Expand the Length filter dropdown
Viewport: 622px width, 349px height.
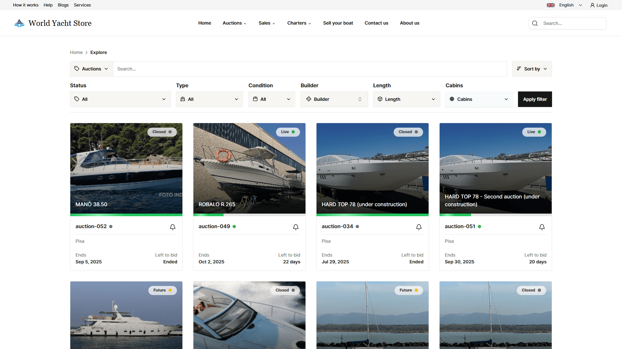point(407,99)
